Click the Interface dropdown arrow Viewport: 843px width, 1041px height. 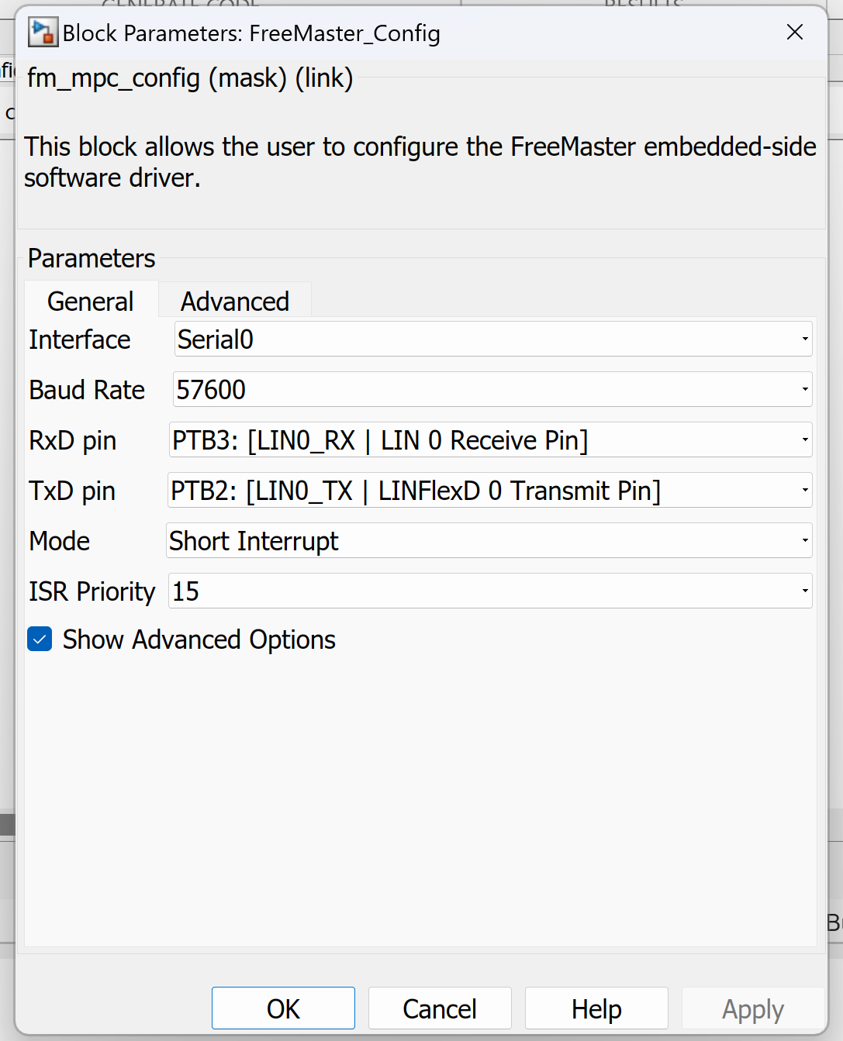(805, 340)
